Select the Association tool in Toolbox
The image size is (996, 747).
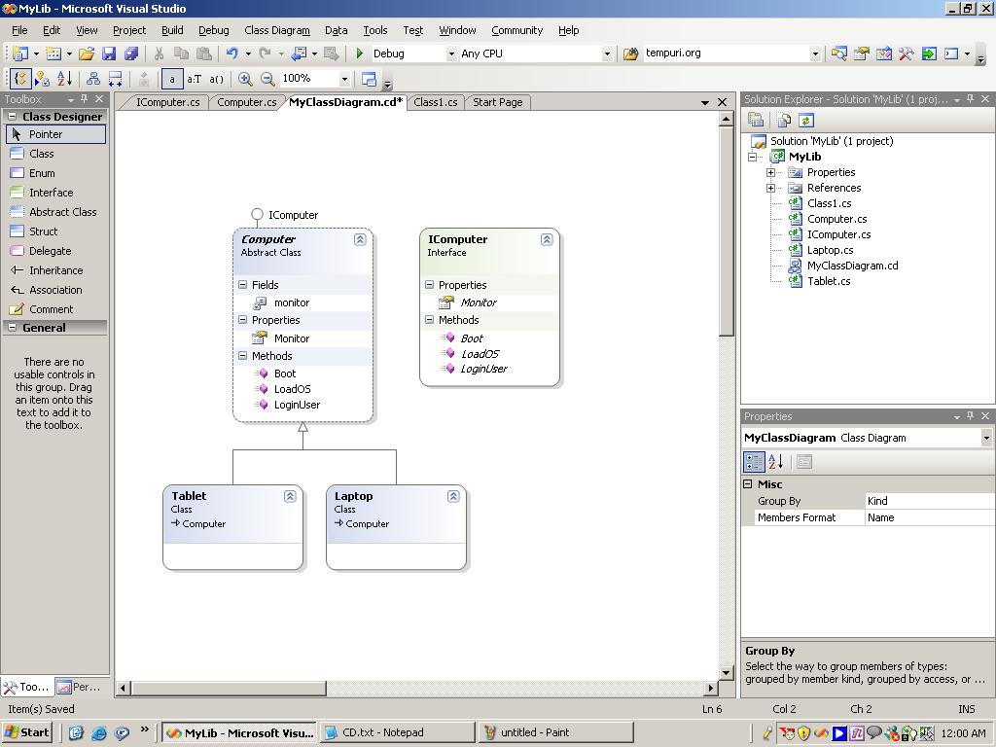click(55, 290)
